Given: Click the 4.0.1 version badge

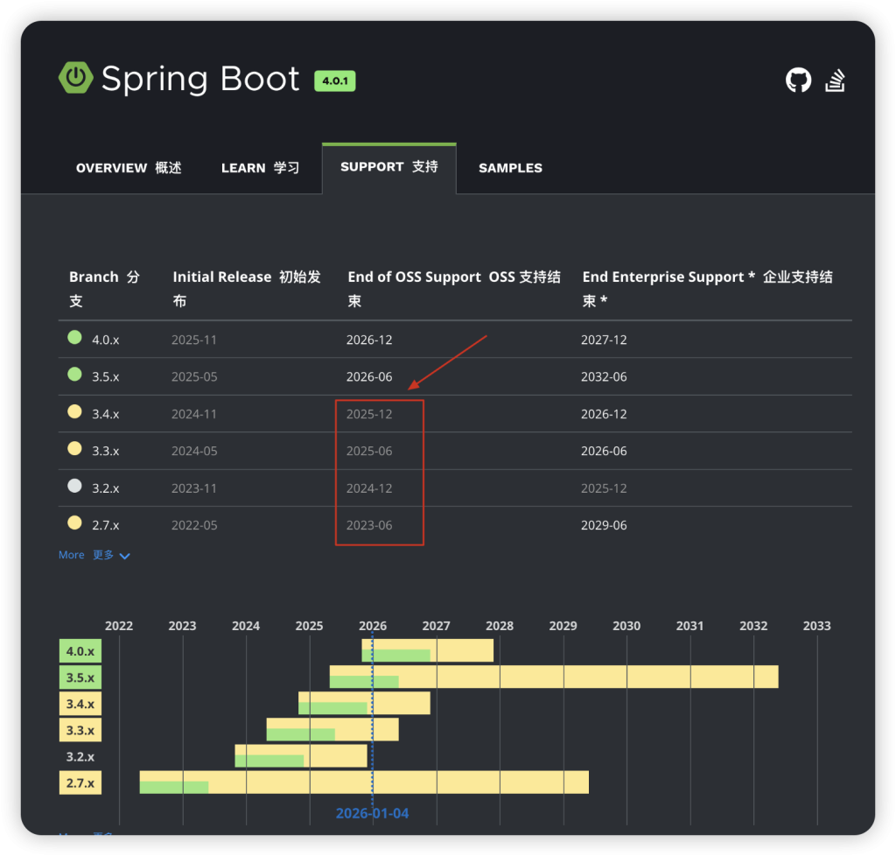Looking at the screenshot, I should click(334, 80).
